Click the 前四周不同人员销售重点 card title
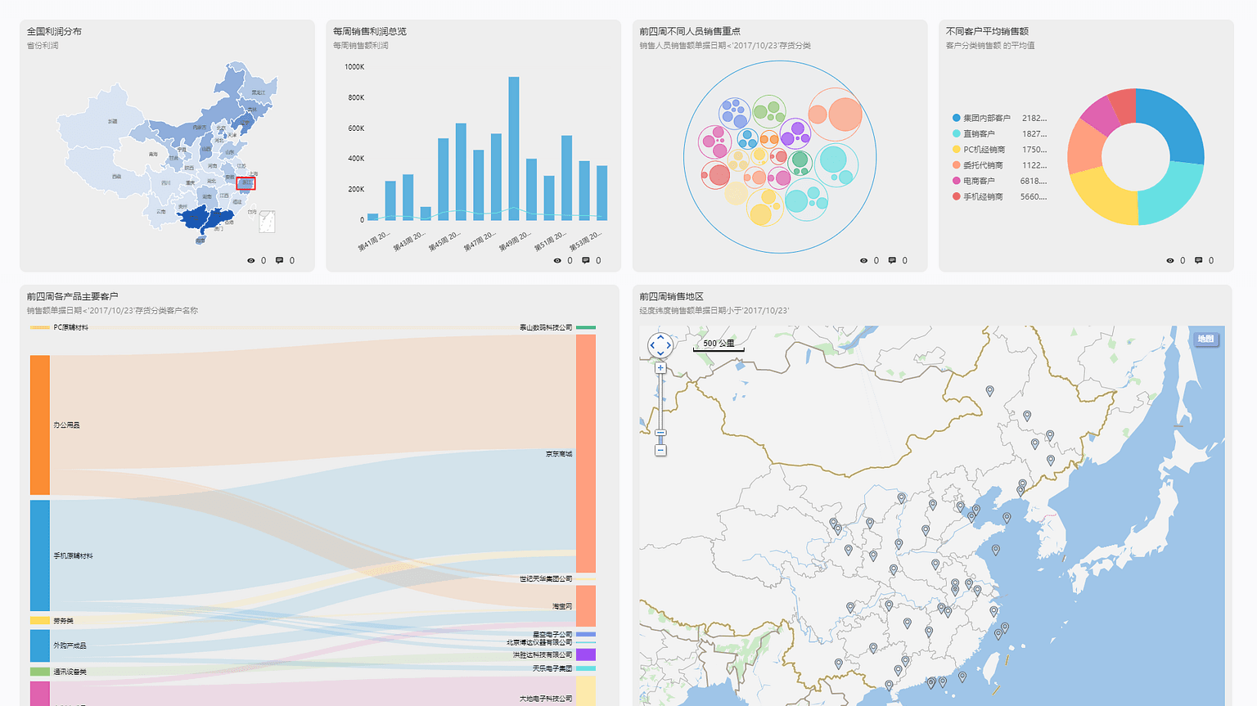This screenshot has height=706, width=1257. coord(690,31)
